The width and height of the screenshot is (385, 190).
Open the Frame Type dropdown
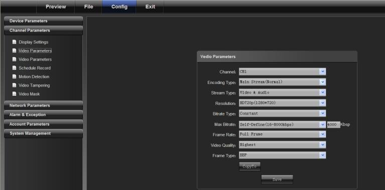(x=283, y=155)
